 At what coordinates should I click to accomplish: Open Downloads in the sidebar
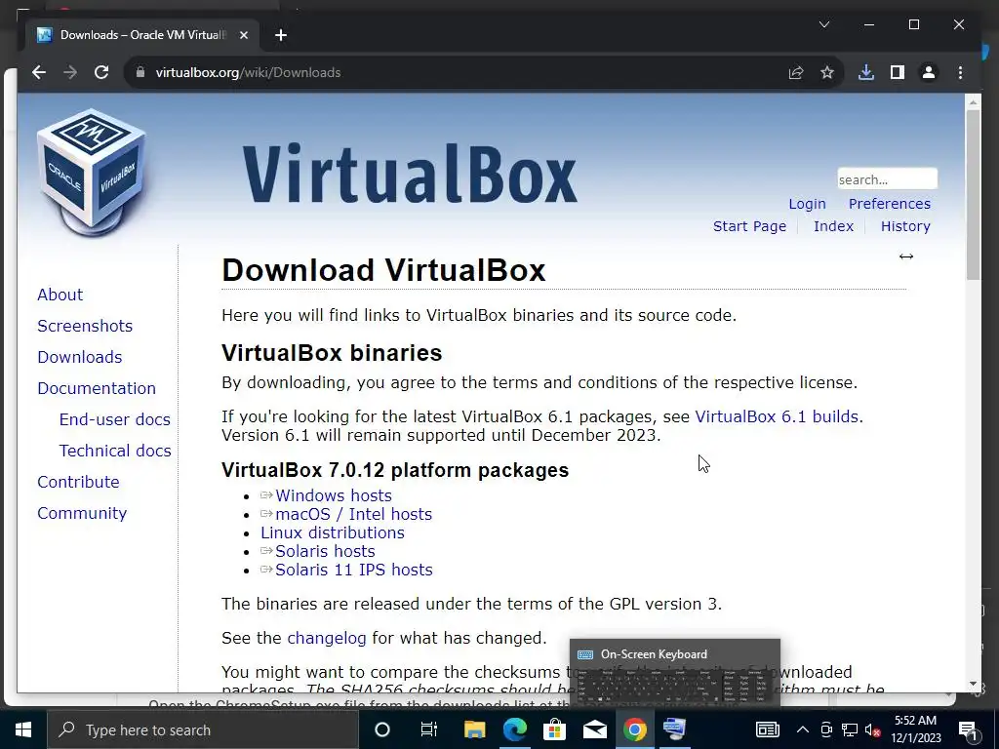tap(80, 357)
